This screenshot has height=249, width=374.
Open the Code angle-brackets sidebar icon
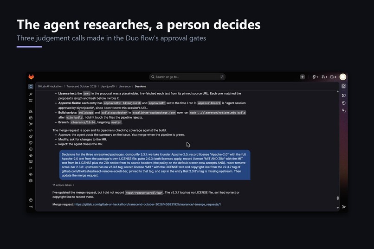tap(31, 130)
